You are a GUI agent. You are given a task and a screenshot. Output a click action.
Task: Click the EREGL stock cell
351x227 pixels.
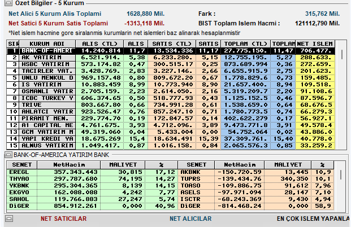(21, 172)
